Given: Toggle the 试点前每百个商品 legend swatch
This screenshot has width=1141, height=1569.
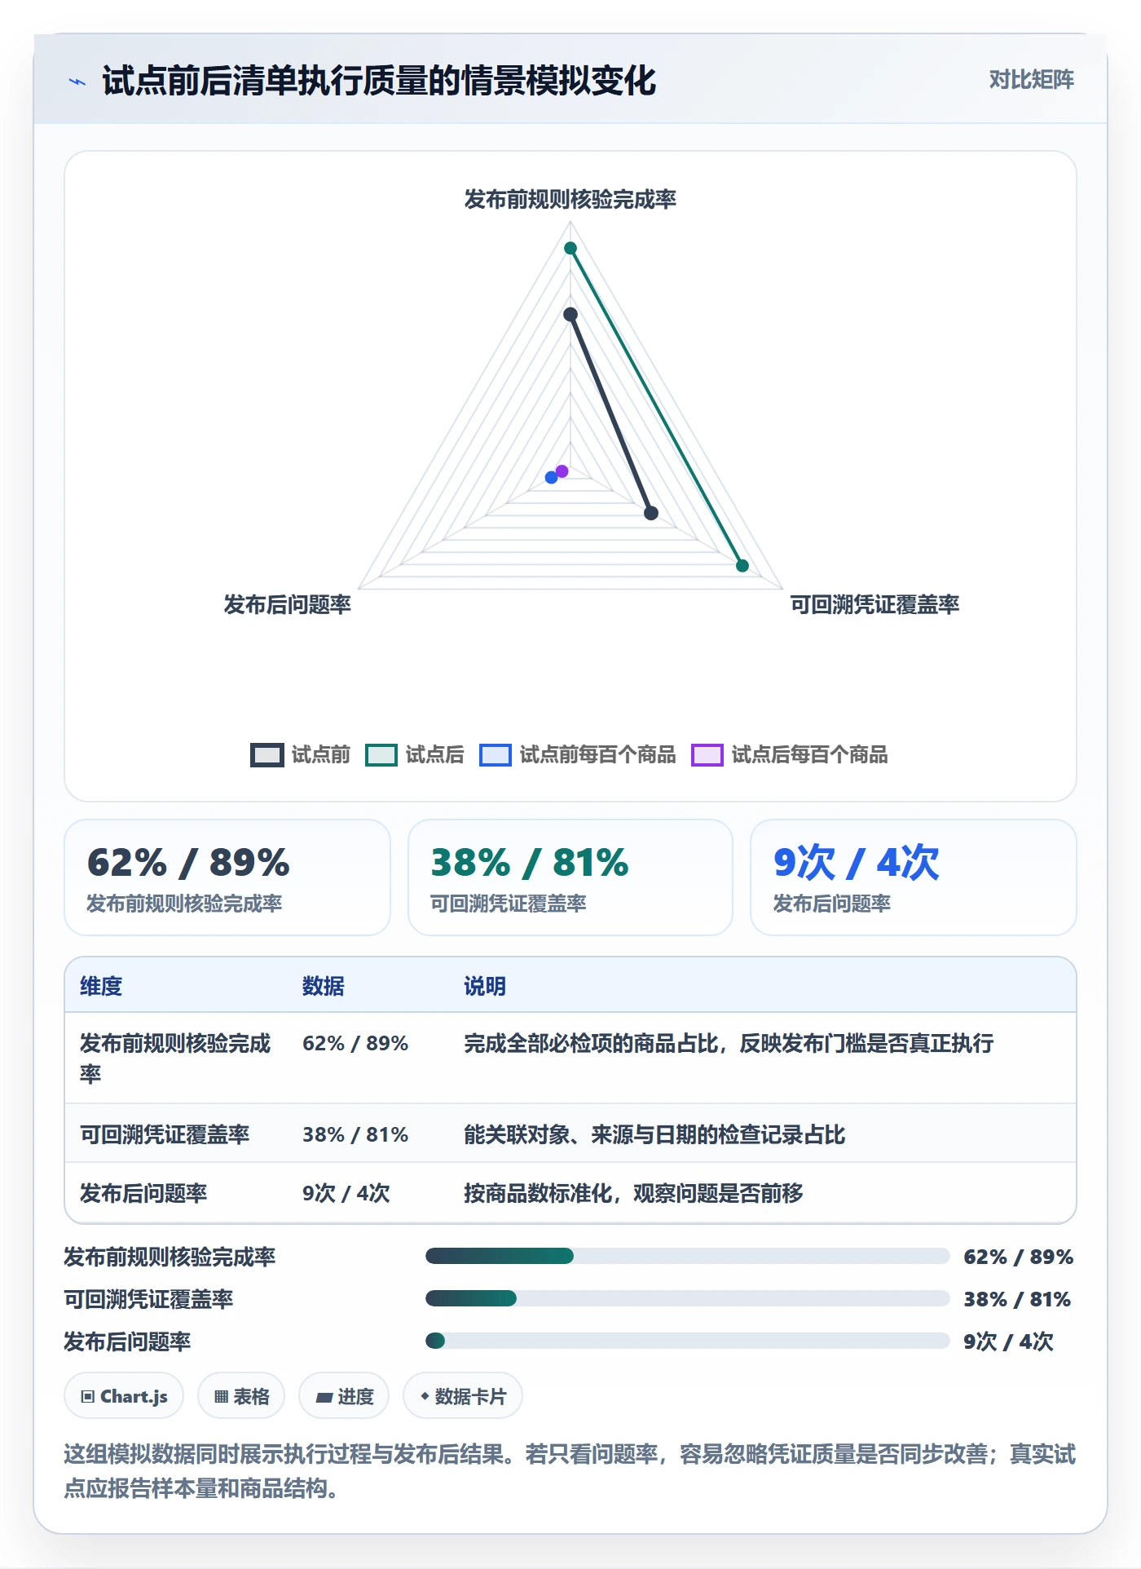Looking at the screenshot, I should click(495, 755).
